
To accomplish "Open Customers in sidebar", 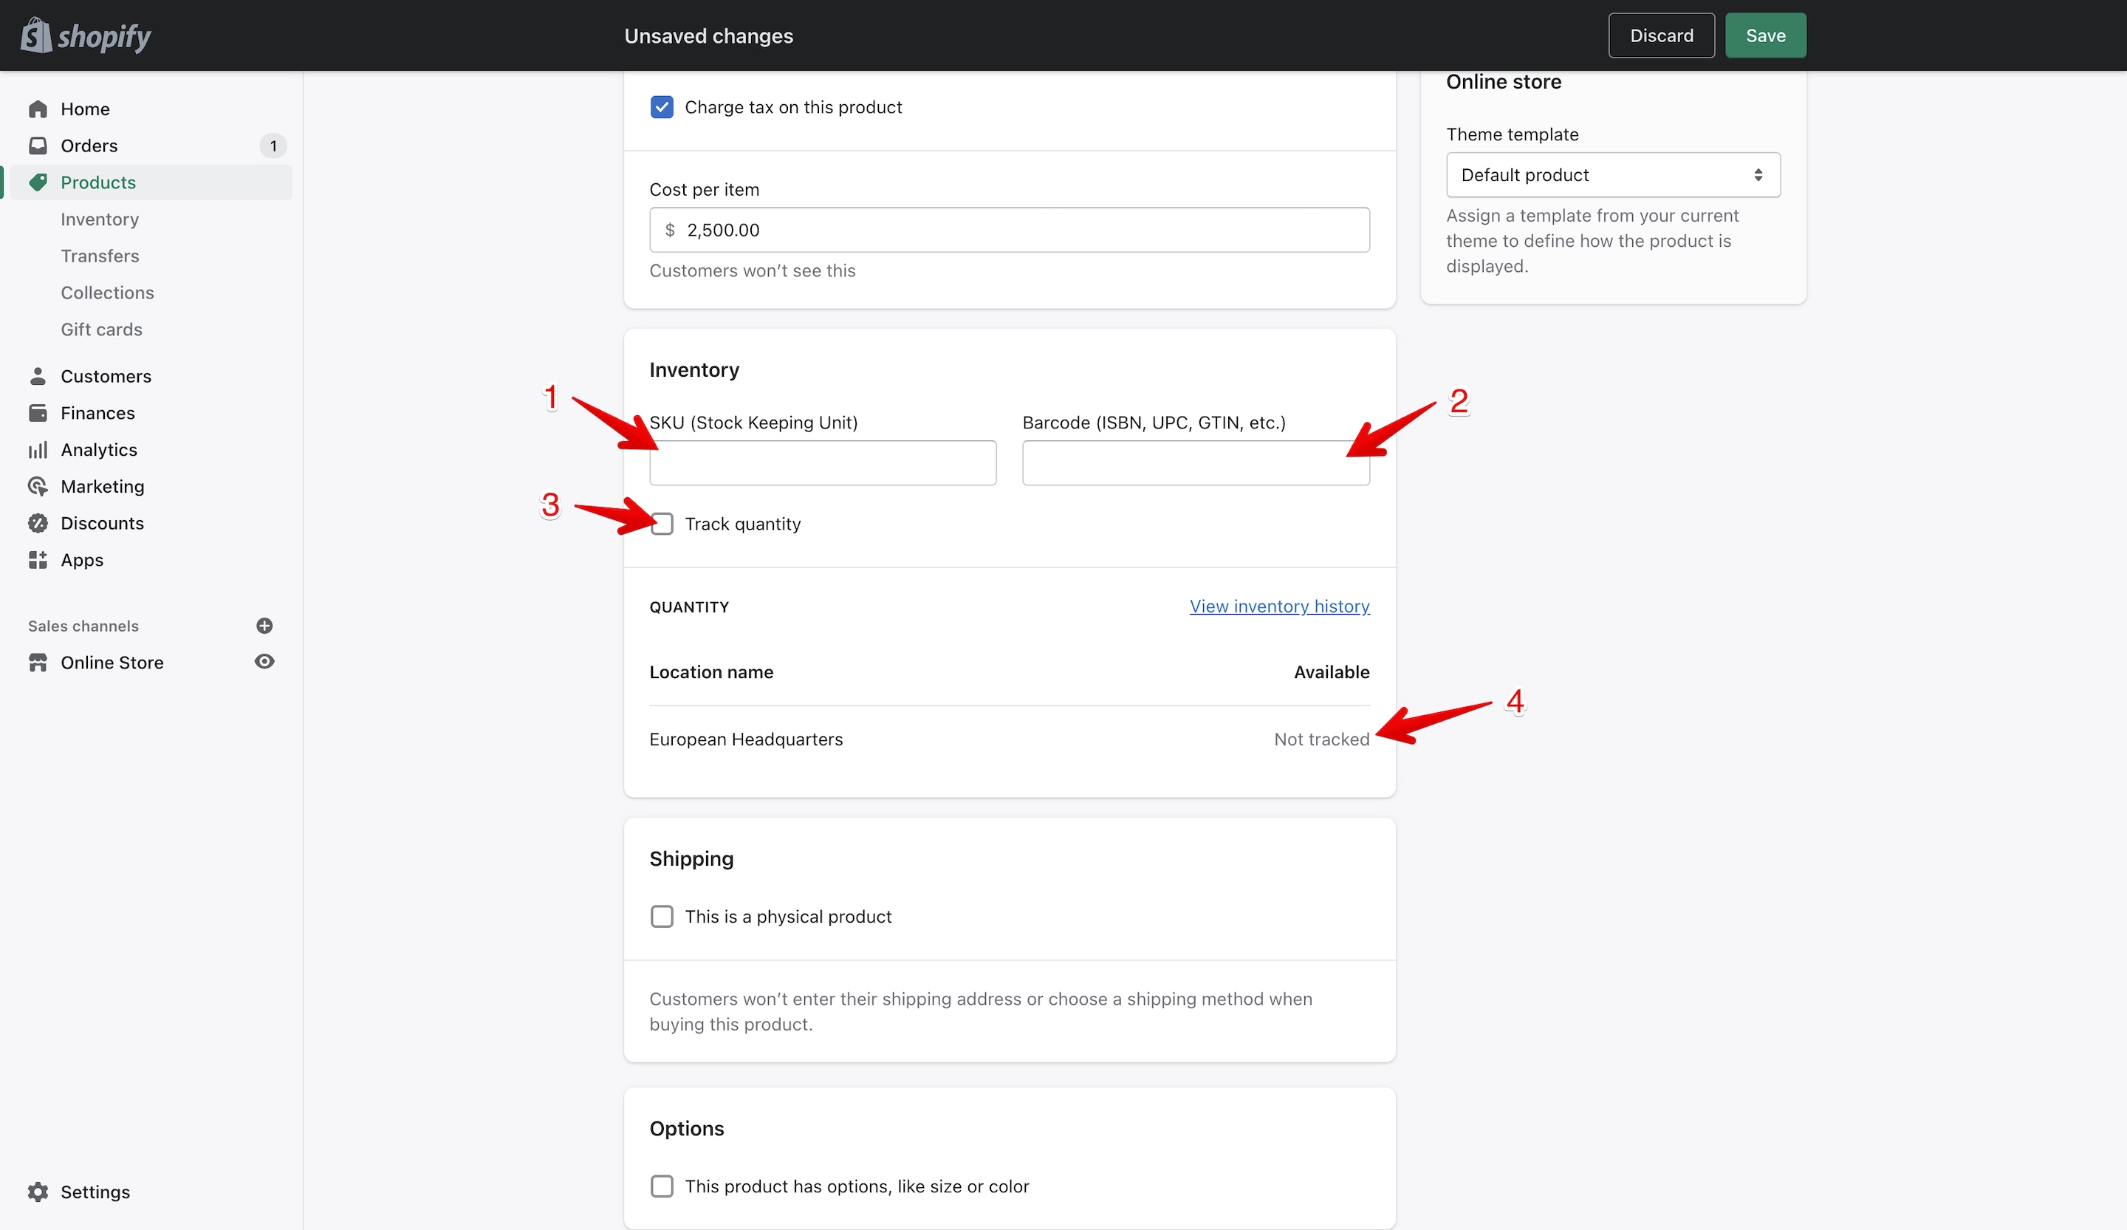I will (x=106, y=376).
